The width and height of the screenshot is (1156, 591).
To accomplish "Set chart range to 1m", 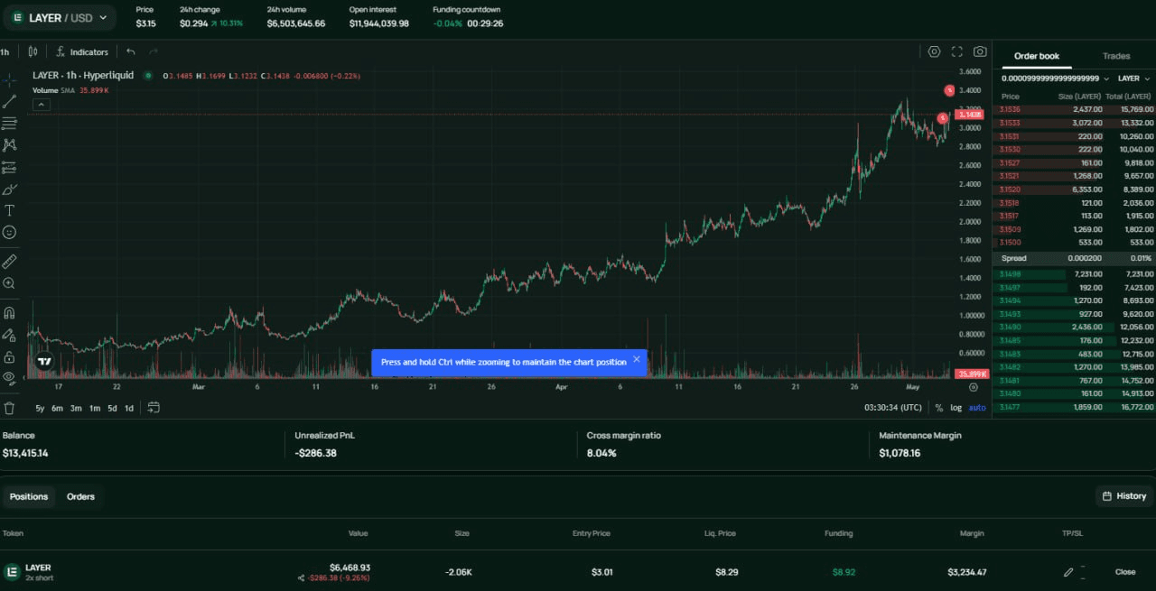I will [x=95, y=408].
